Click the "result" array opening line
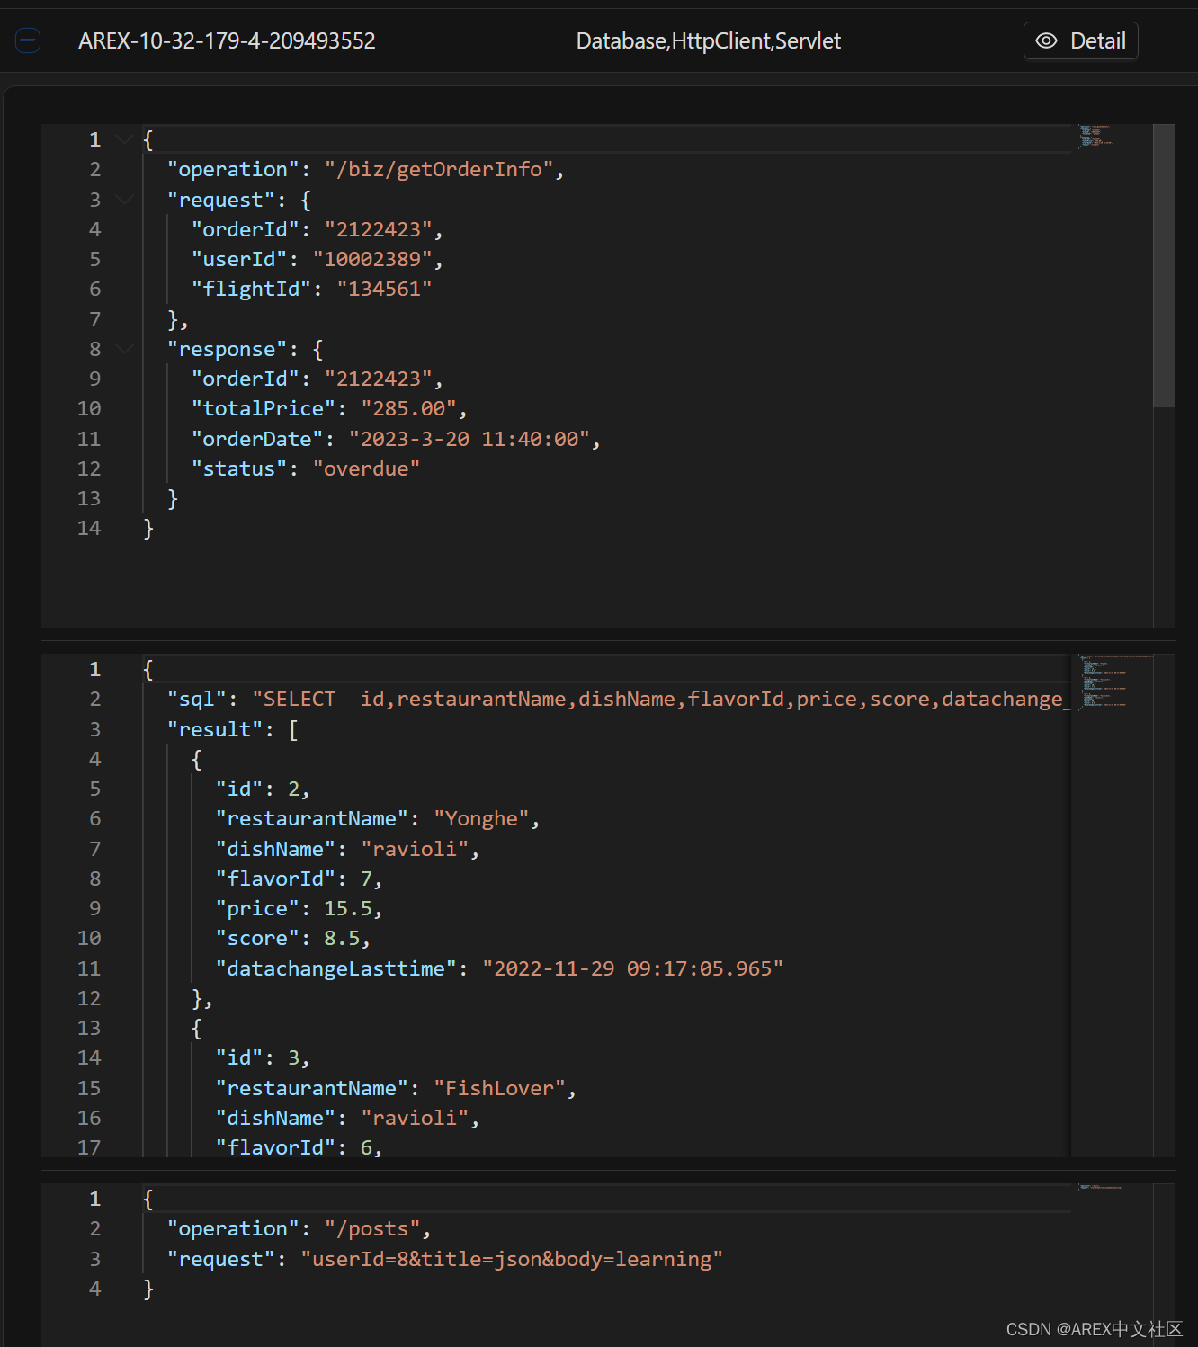This screenshot has height=1347, width=1198. click(x=233, y=729)
